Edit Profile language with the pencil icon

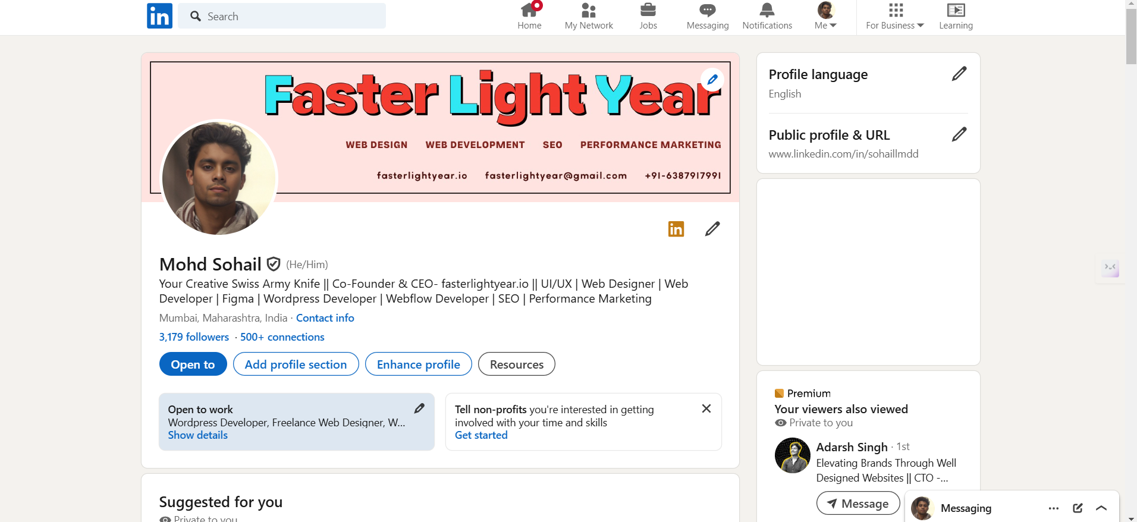pos(959,74)
